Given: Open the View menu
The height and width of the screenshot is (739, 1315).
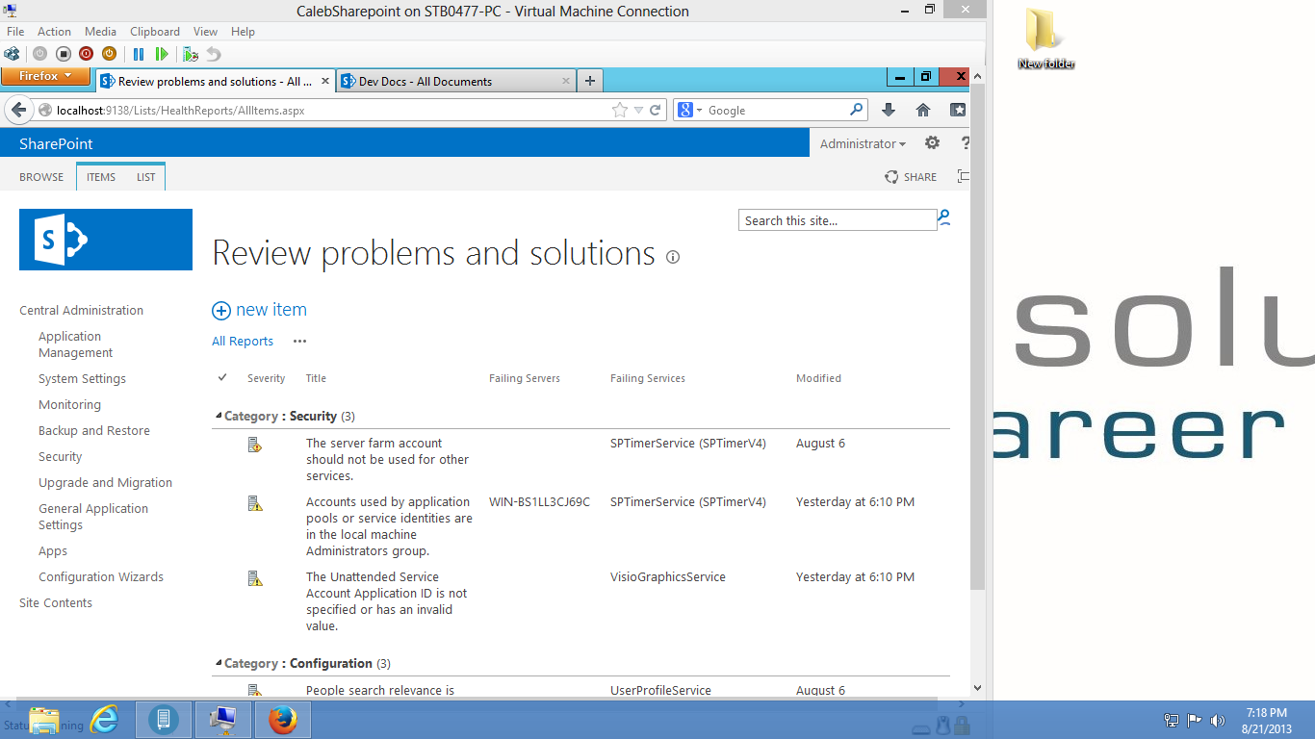Looking at the screenshot, I should [x=205, y=32].
